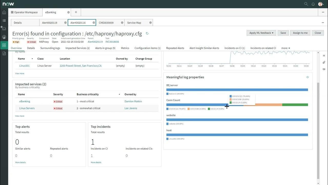
Task: Sort impacted services by Business criticality
Action: click(88, 94)
